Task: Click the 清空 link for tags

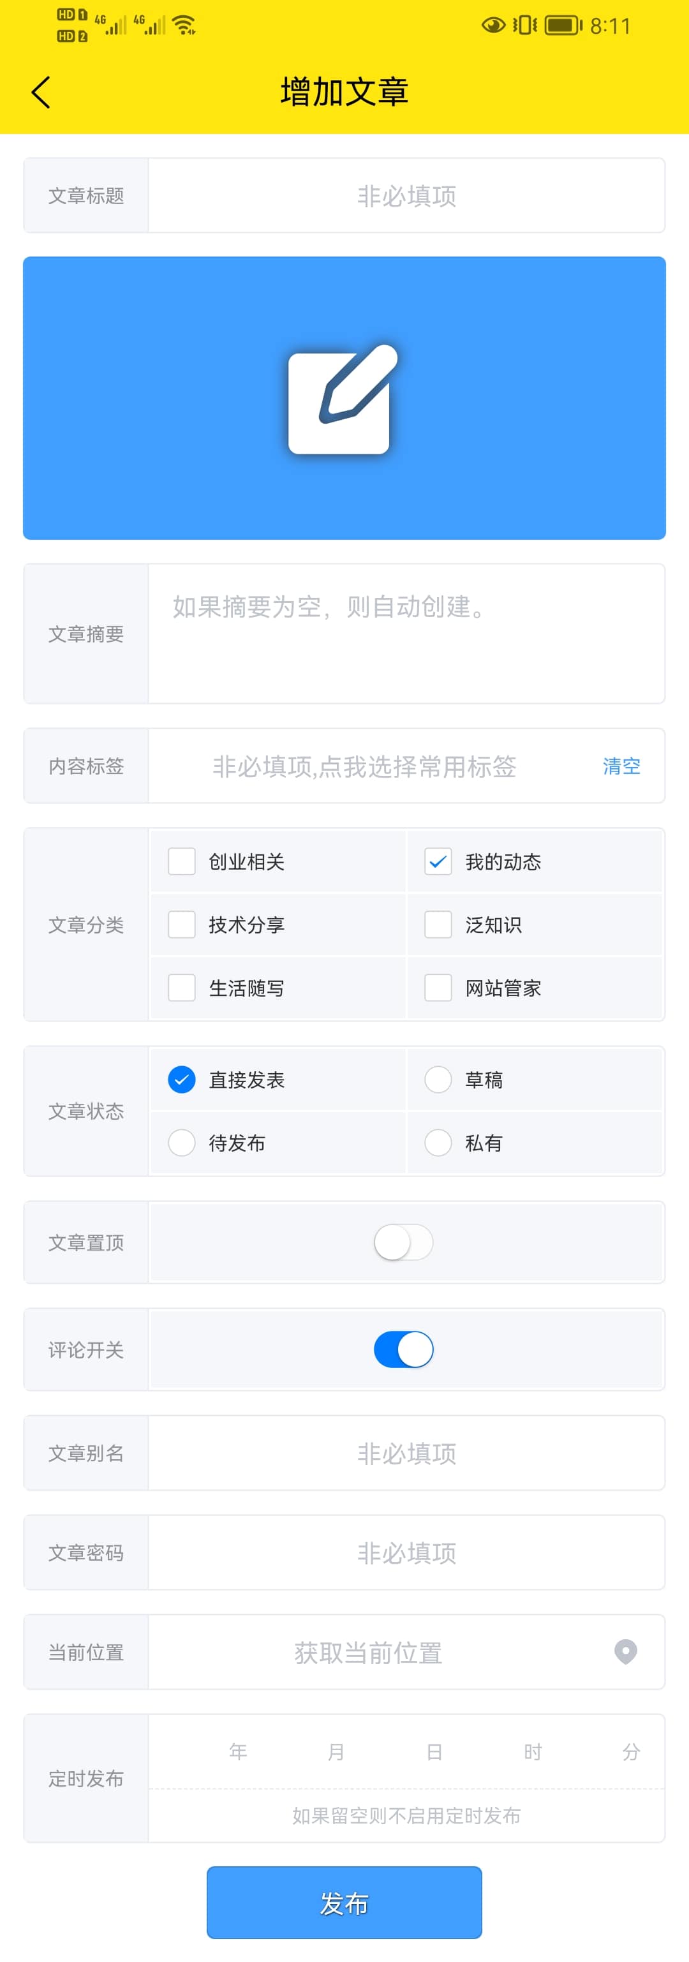Action: coord(621,766)
